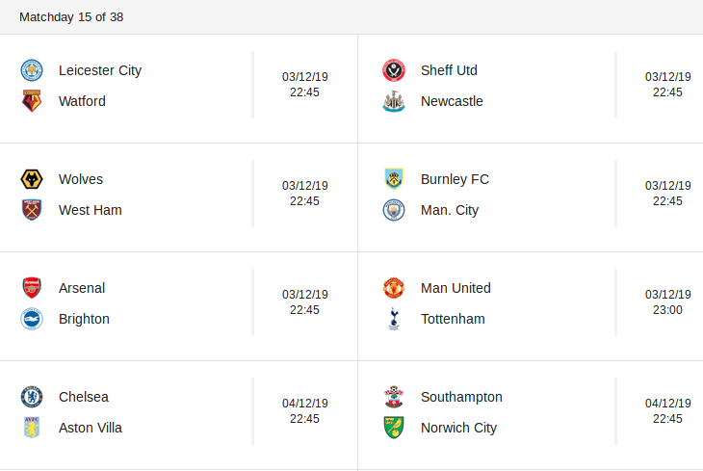Click the Chelsea lion badge

[32, 397]
